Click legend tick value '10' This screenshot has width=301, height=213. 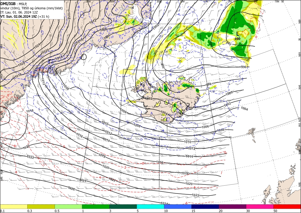coord(166,211)
